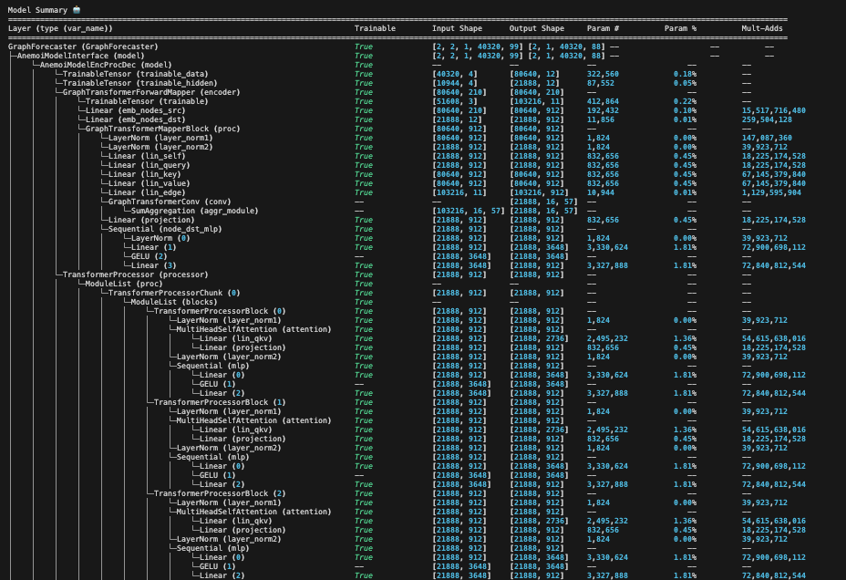Click the param percentage '0.18%'

[x=685, y=75]
